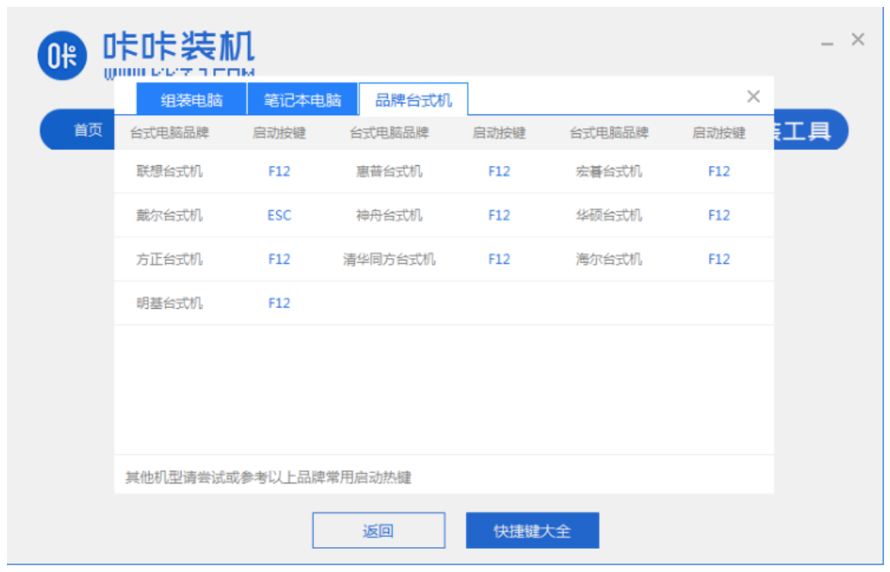The image size is (890, 572).
Task: Click the 返回 button
Action: pyautogui.click(x=378, y=530)
